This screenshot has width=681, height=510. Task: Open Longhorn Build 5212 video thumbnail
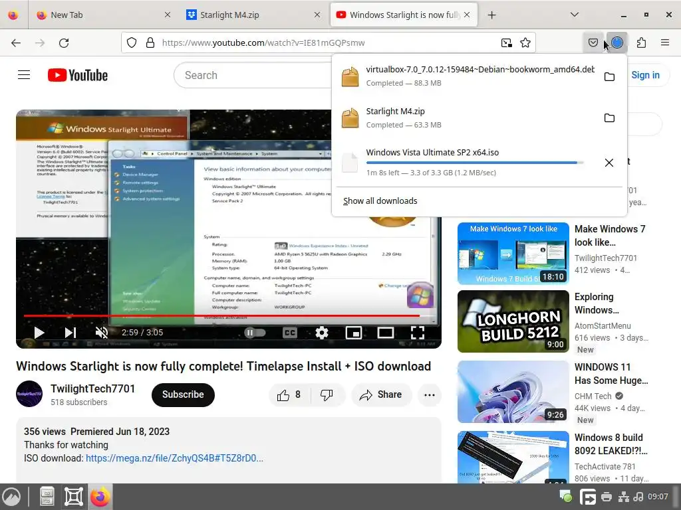click(513, 321)
